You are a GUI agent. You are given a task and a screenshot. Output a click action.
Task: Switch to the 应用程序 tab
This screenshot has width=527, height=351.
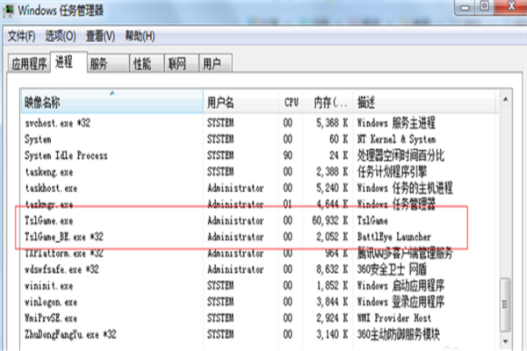click(x=29, y=64)
